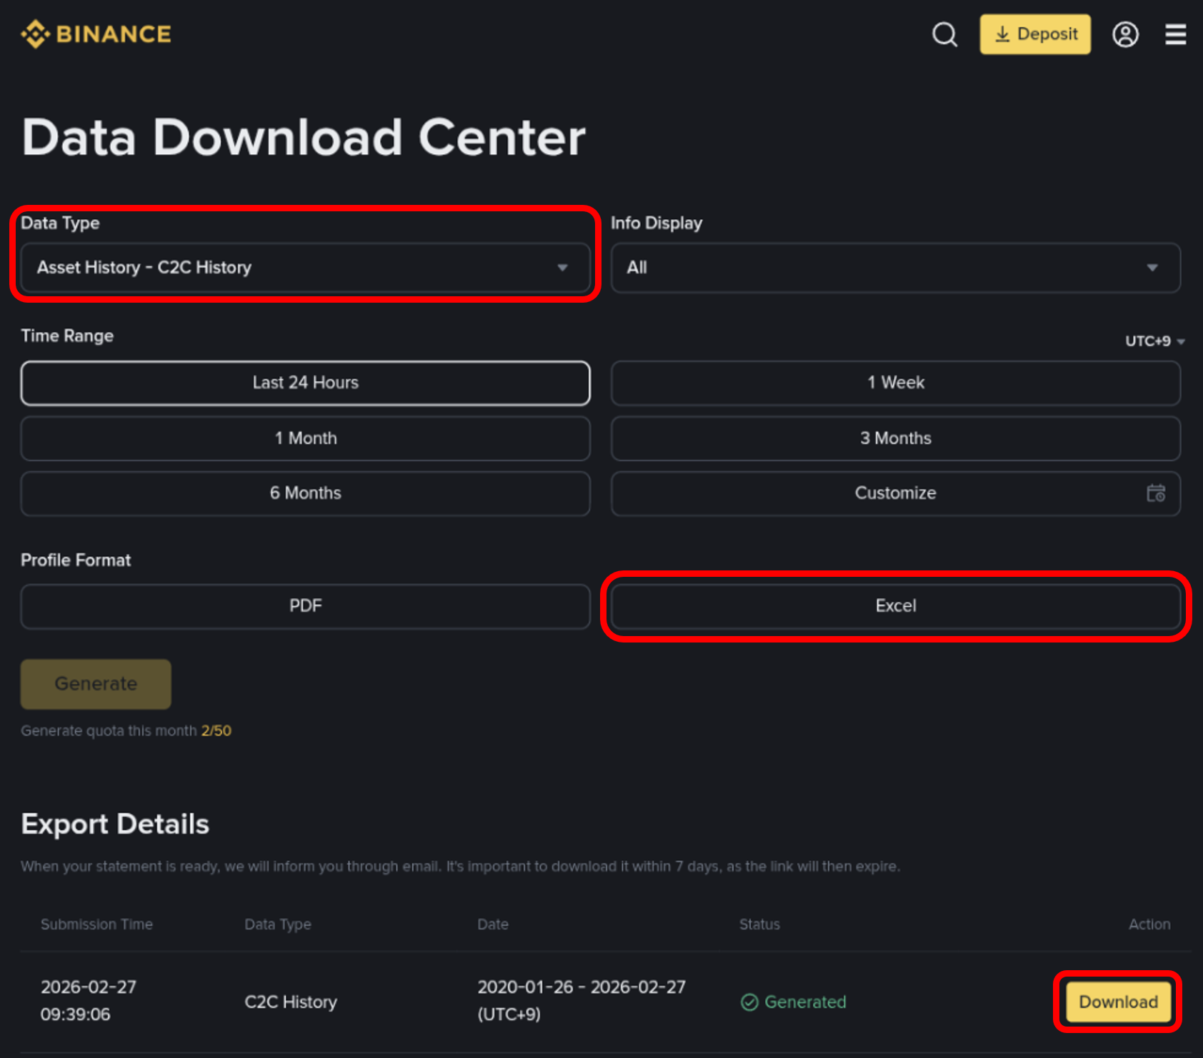Click the Data Type column header in table
Screen dimensions: 1203x1058
click(x=278, y=925)
